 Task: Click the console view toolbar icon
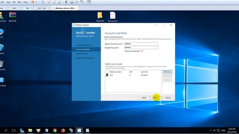(89, 2)
